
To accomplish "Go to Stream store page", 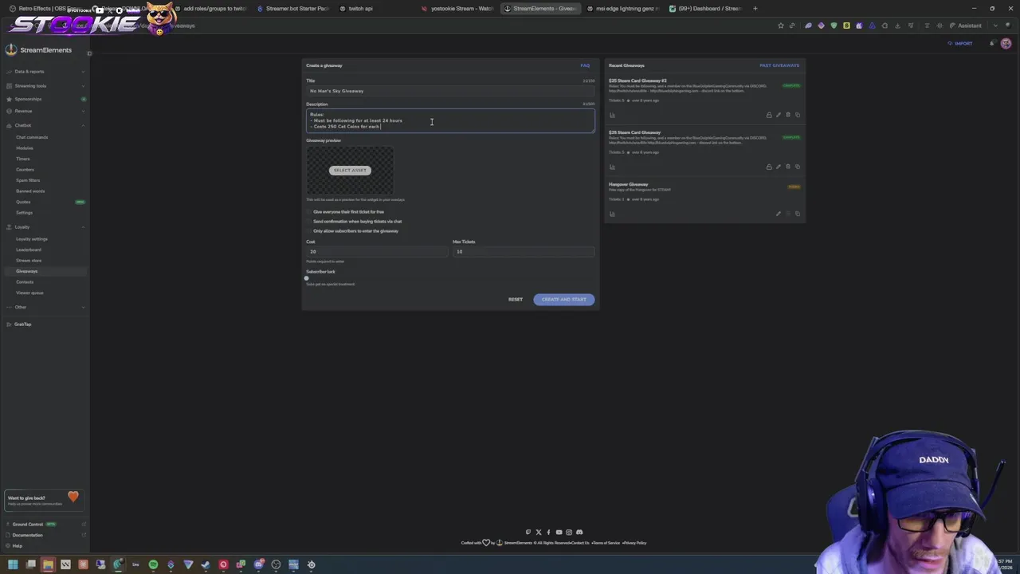I will (x=29, y=261).
